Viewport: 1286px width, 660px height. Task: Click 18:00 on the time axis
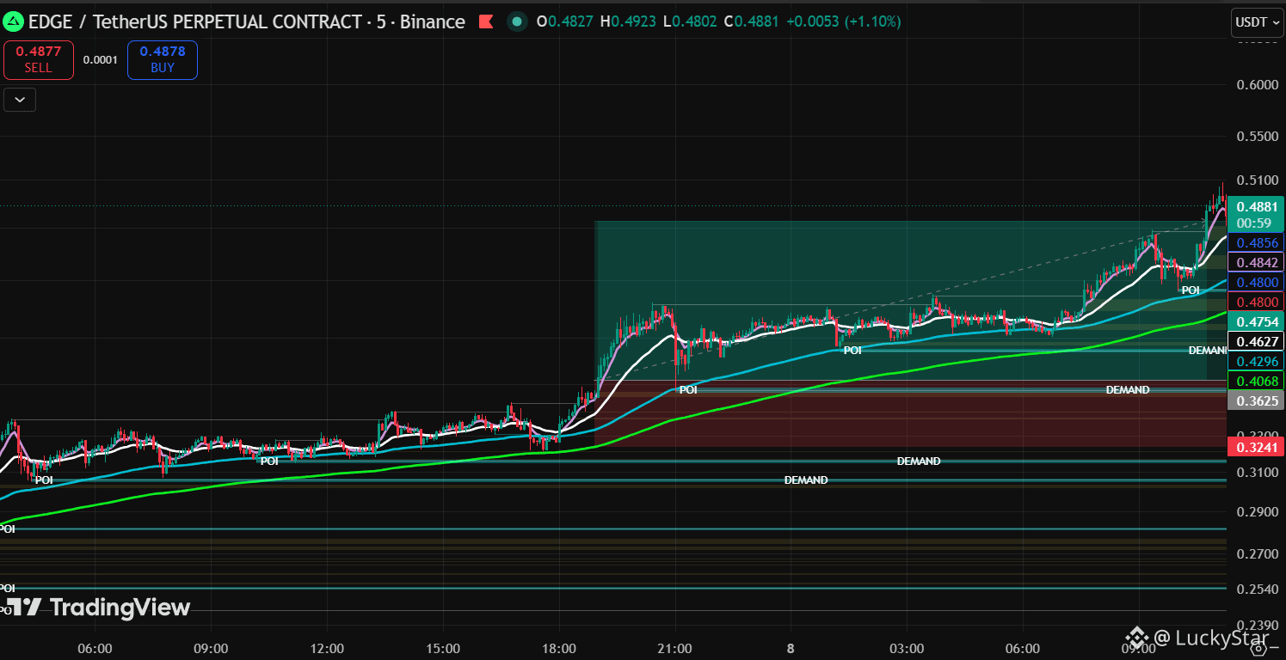coord(559,648)
